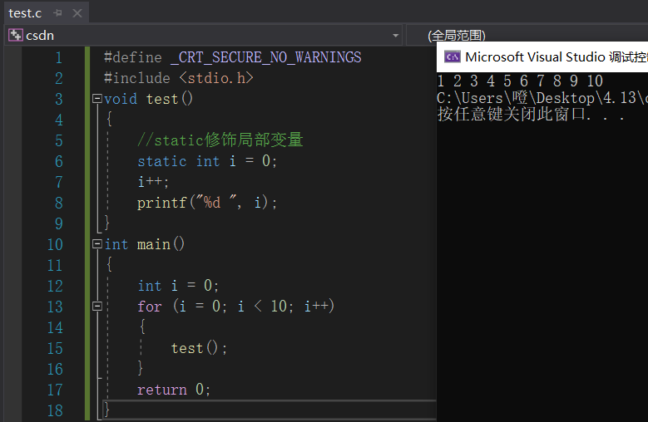Select the test.c file tab

click(25, 13)
